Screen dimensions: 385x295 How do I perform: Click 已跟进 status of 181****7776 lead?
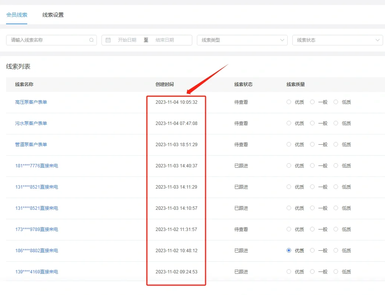(x=241, y=166)
